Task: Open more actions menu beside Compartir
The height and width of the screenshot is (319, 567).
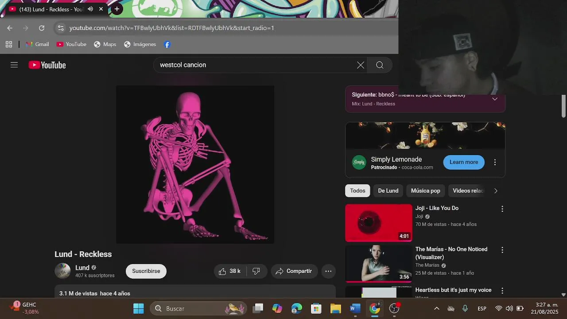Action: (x=328, y=271)
